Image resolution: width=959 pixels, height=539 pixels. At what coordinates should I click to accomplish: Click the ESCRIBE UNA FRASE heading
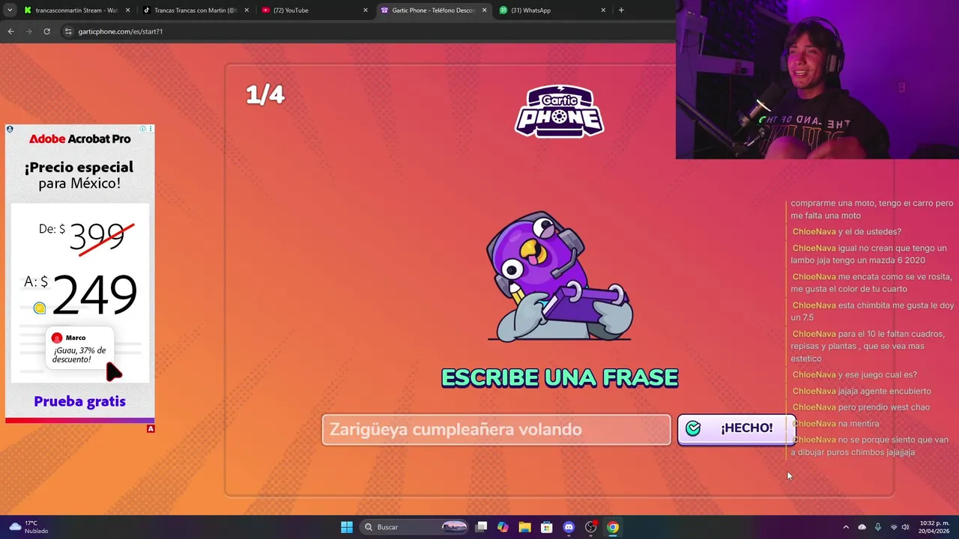tap(560, 378)
